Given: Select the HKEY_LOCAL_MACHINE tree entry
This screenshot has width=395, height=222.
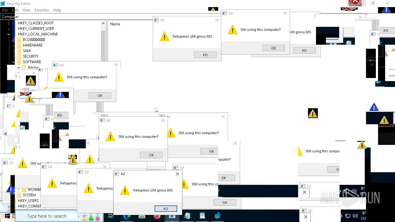Looking at the screenshot, I should point(38,34).
